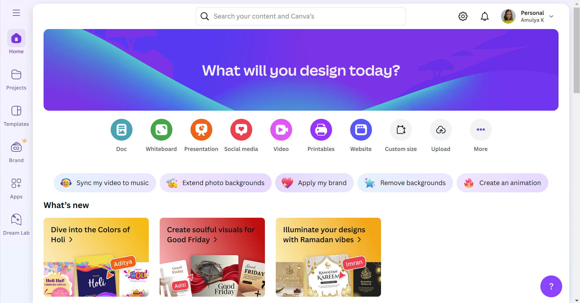
Task: Click the Remove backgrounds button
Action: [405, 183]
